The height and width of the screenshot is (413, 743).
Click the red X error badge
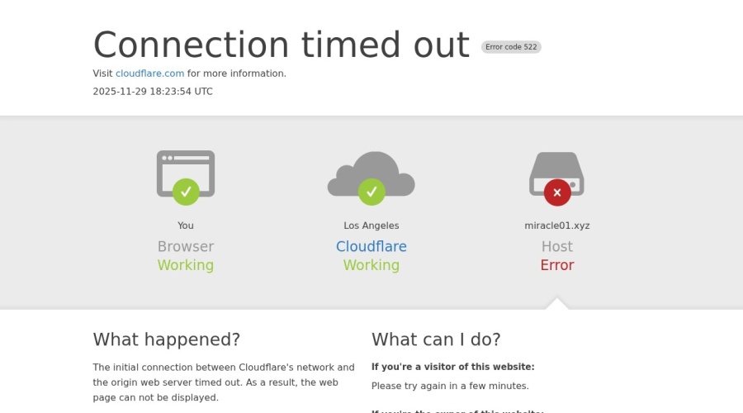point(557,192)
